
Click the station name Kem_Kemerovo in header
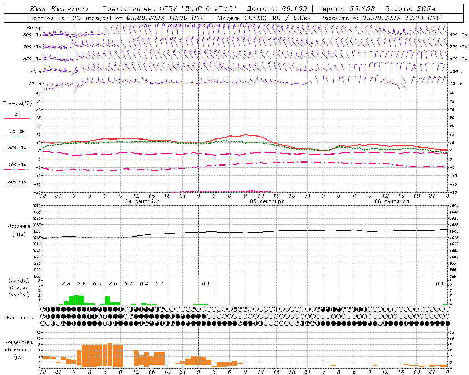(x=59, y=9)
